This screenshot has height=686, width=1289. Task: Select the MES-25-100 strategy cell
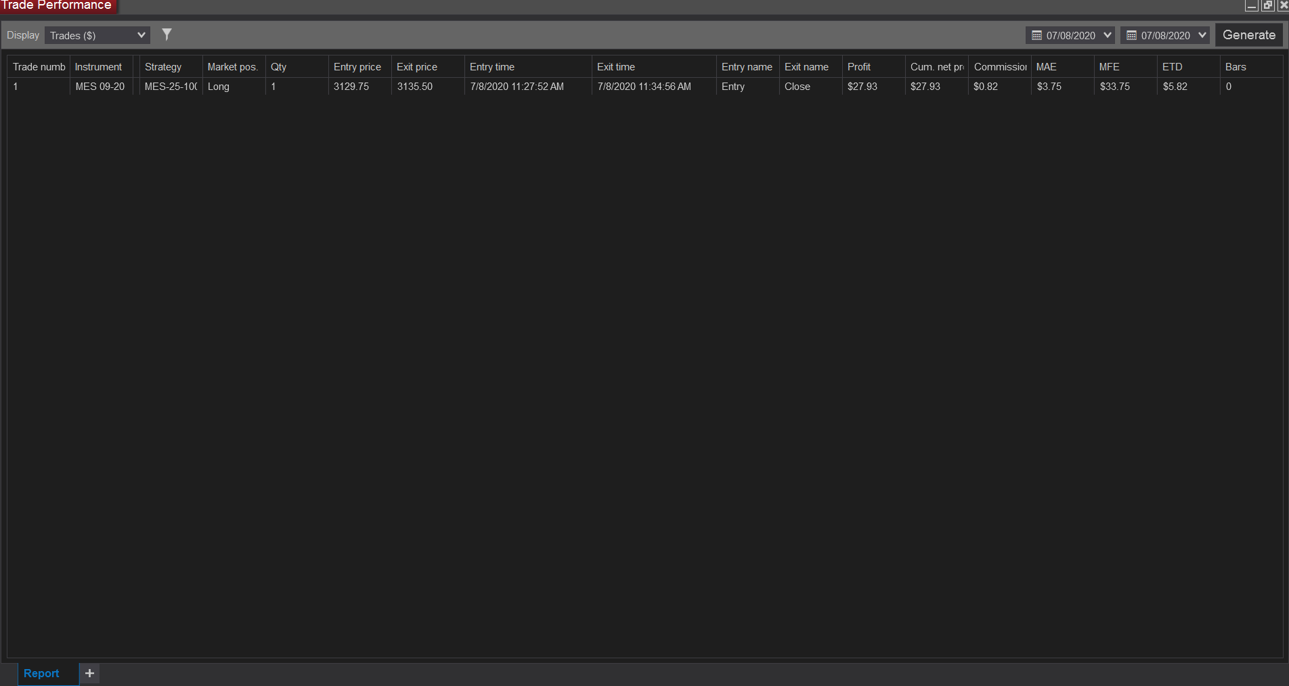pos(171,87)
